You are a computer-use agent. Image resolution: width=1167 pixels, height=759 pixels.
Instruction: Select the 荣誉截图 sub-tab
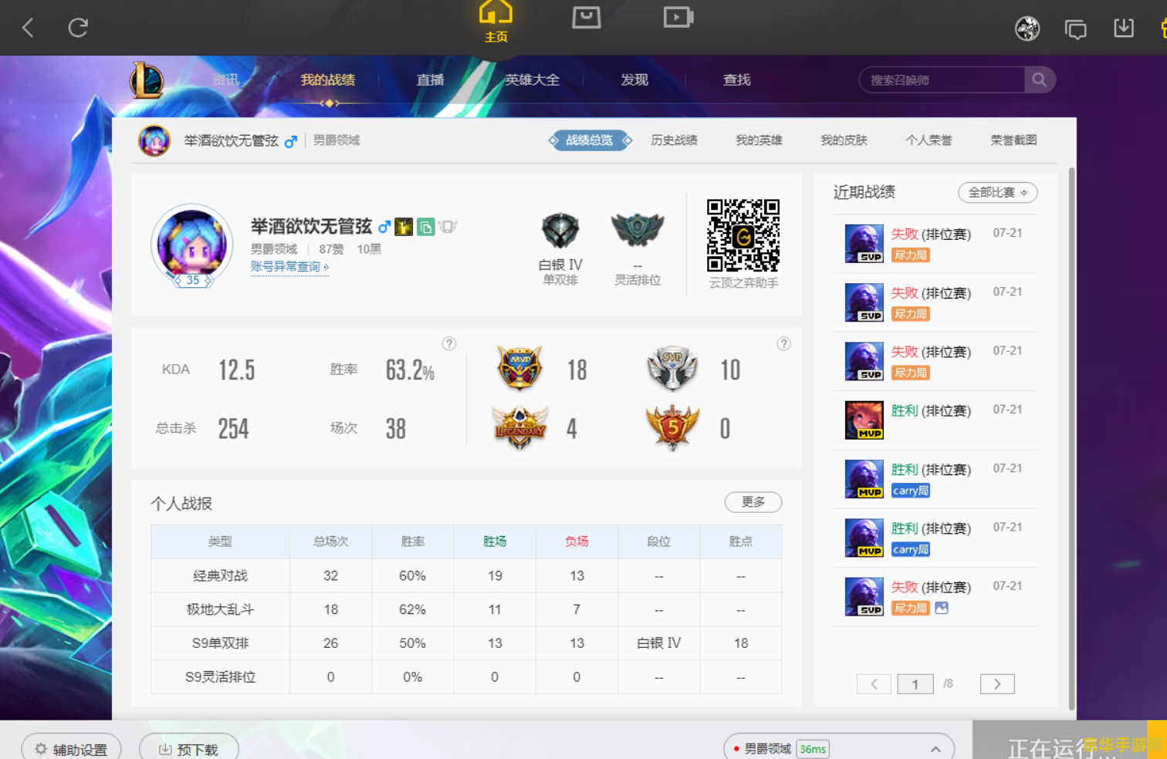(1013, 140)
